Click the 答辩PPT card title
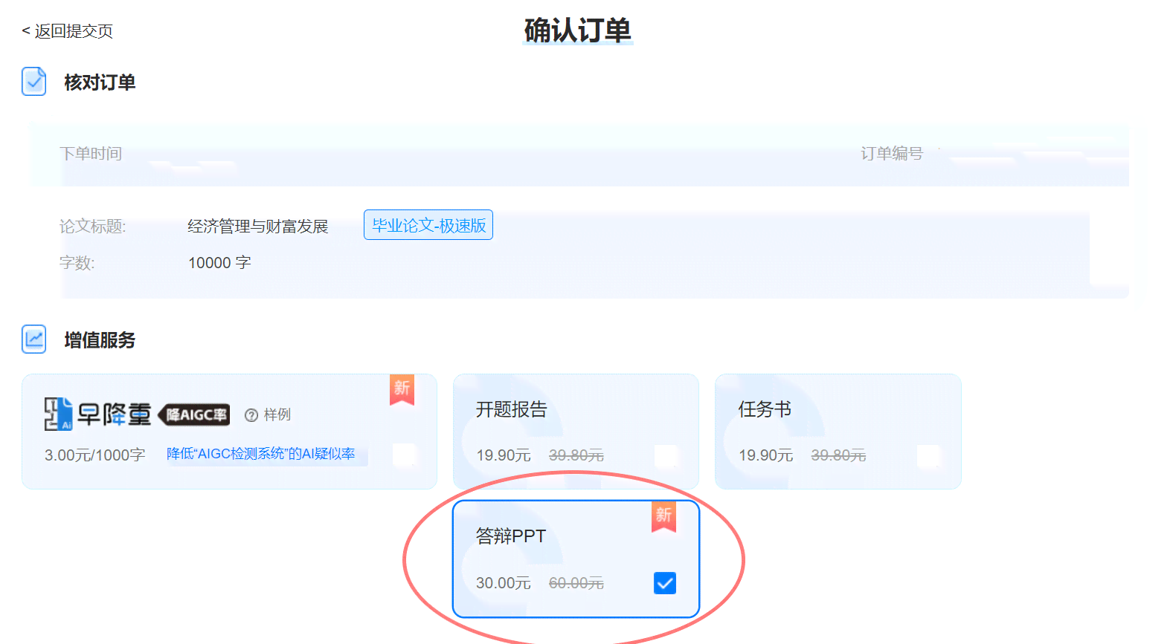This screenshot has width=1170, height=644. coord(511,536)
